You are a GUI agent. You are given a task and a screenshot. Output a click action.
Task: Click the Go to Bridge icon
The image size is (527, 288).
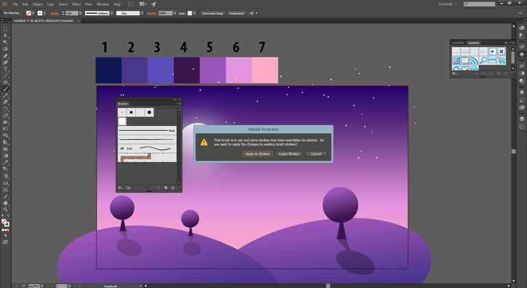(x=131, y=4)
